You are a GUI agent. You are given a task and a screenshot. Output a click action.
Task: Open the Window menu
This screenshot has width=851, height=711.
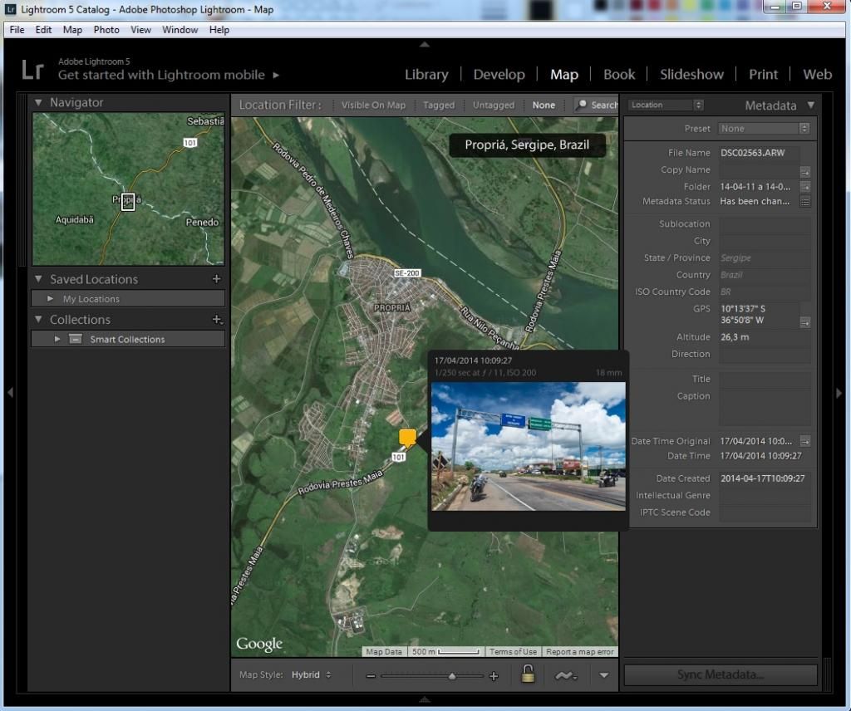tap(180, 30)
